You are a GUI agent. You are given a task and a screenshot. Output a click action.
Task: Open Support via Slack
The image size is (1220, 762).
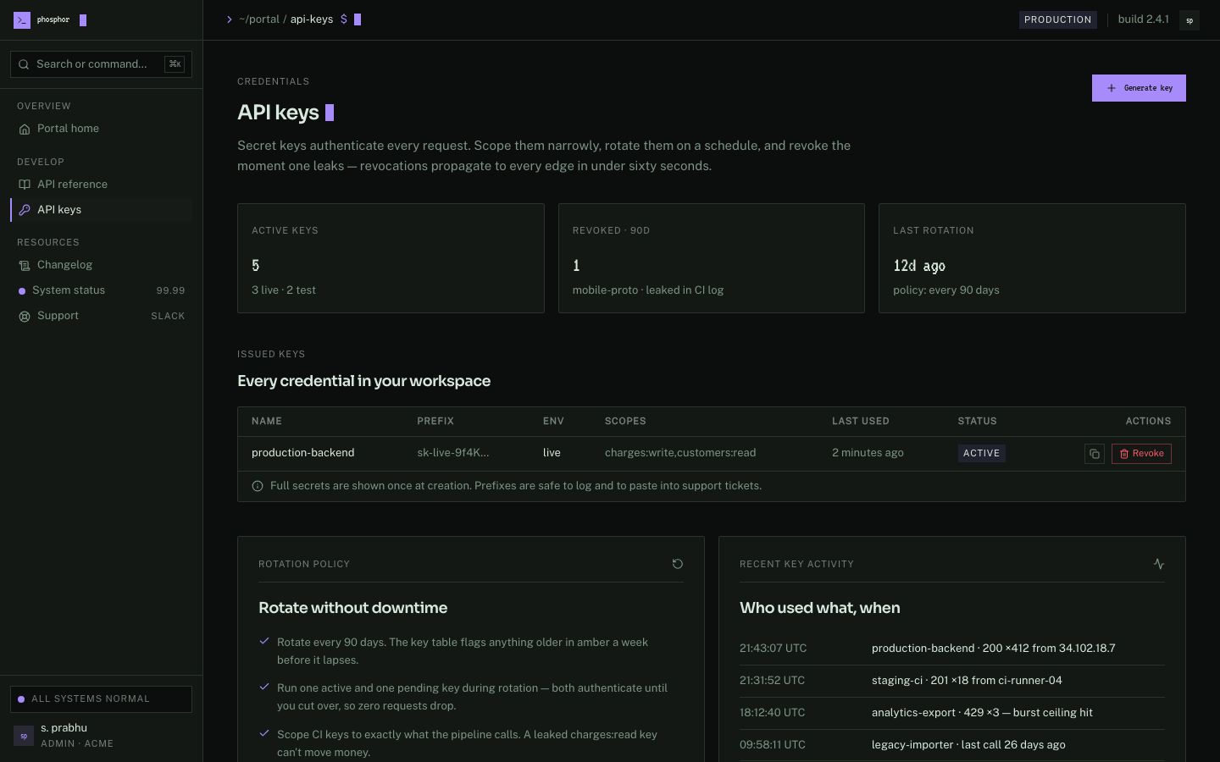(101, 316)
